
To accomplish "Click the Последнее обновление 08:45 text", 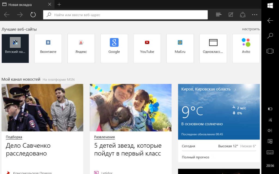I will [202, 134].
